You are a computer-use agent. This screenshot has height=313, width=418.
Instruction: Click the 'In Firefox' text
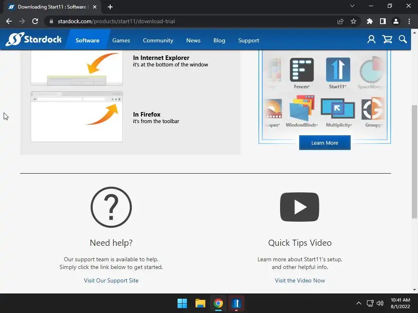[147, 115]
